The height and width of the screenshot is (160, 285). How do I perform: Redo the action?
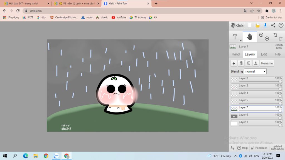tap(281, 38)
